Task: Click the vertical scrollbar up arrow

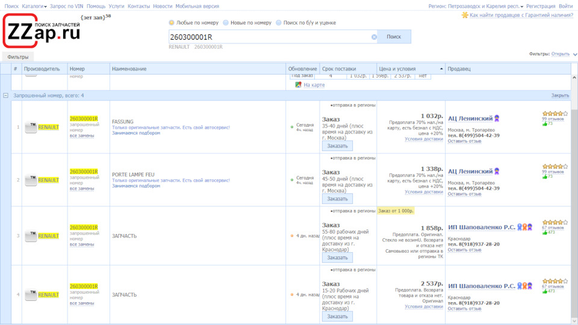Action: click(574, 78)
